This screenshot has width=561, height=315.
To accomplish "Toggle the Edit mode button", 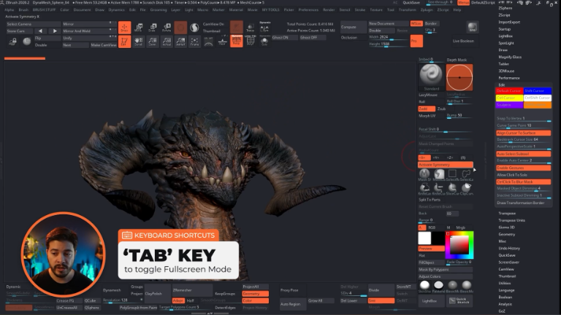I will [x=124, y=42].
